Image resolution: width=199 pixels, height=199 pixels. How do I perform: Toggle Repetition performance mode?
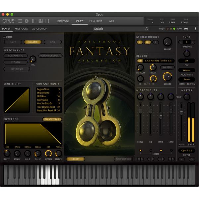(x=17, y=69)
